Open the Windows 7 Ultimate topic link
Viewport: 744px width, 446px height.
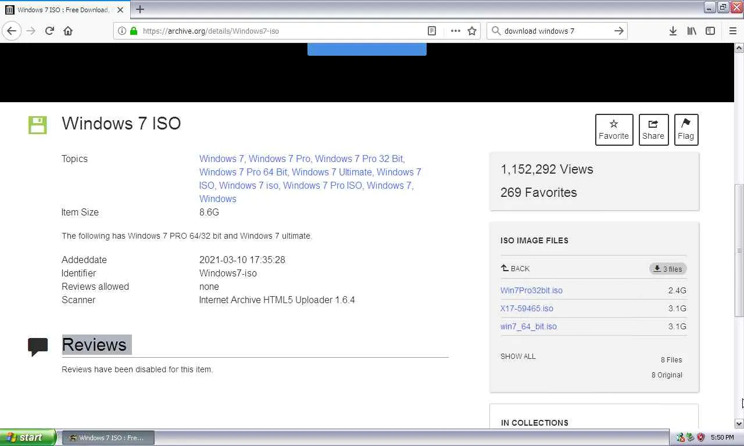(331, 172)
